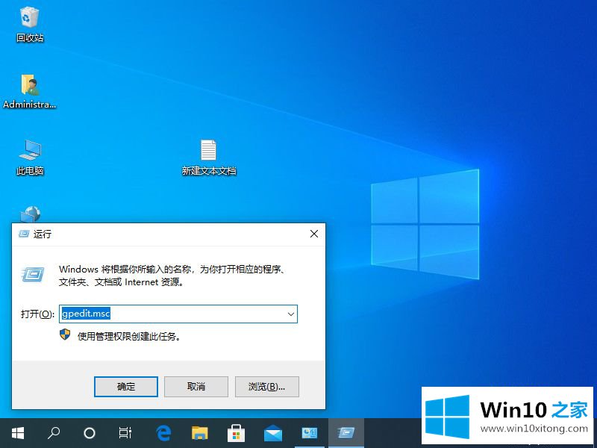Open Microsoft Store from the taskbar
This screenshot has height=448, width=597.
236,432
